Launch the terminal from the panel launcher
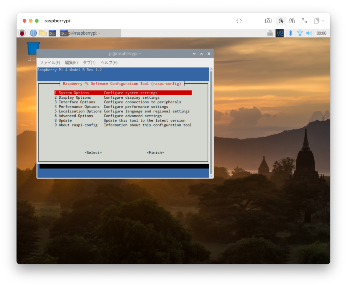Screen dimensions: 352x285 tap(53, 33)
